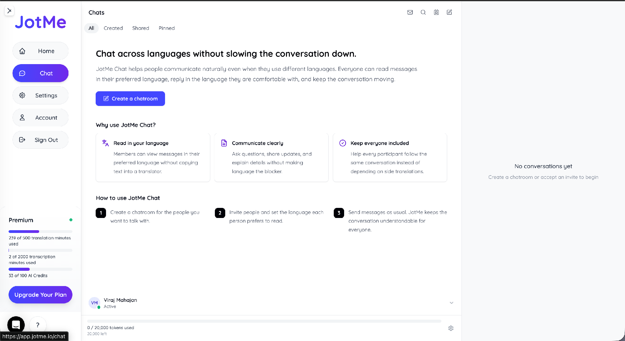
Task: Open the invitations envelope icon
Action: coord(410,12)
